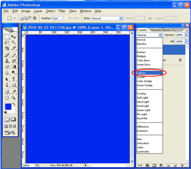
Task: Collapse the blend mode dropdown in Layers
Action: (x=160, y=35)
